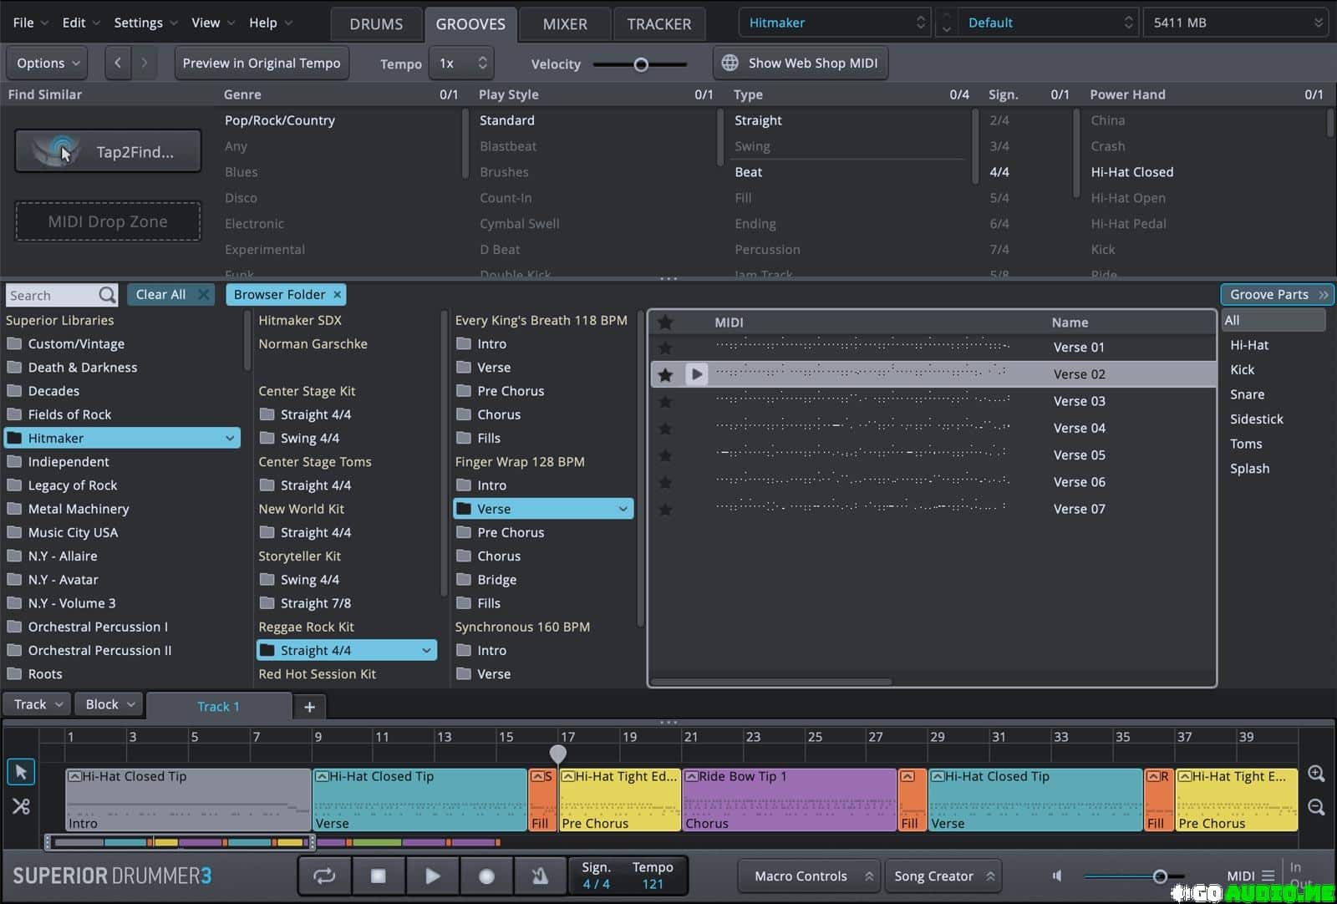Click the Tap2Find button

pos(108,151)
